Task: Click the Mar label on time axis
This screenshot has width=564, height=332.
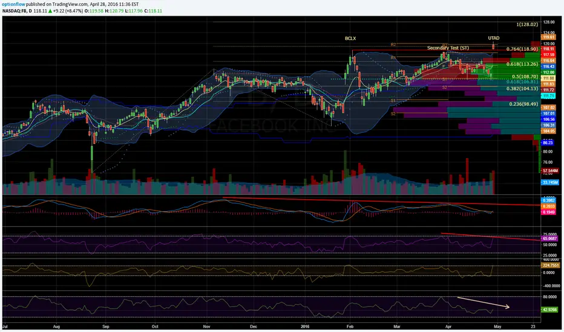Action: [397, 327]
